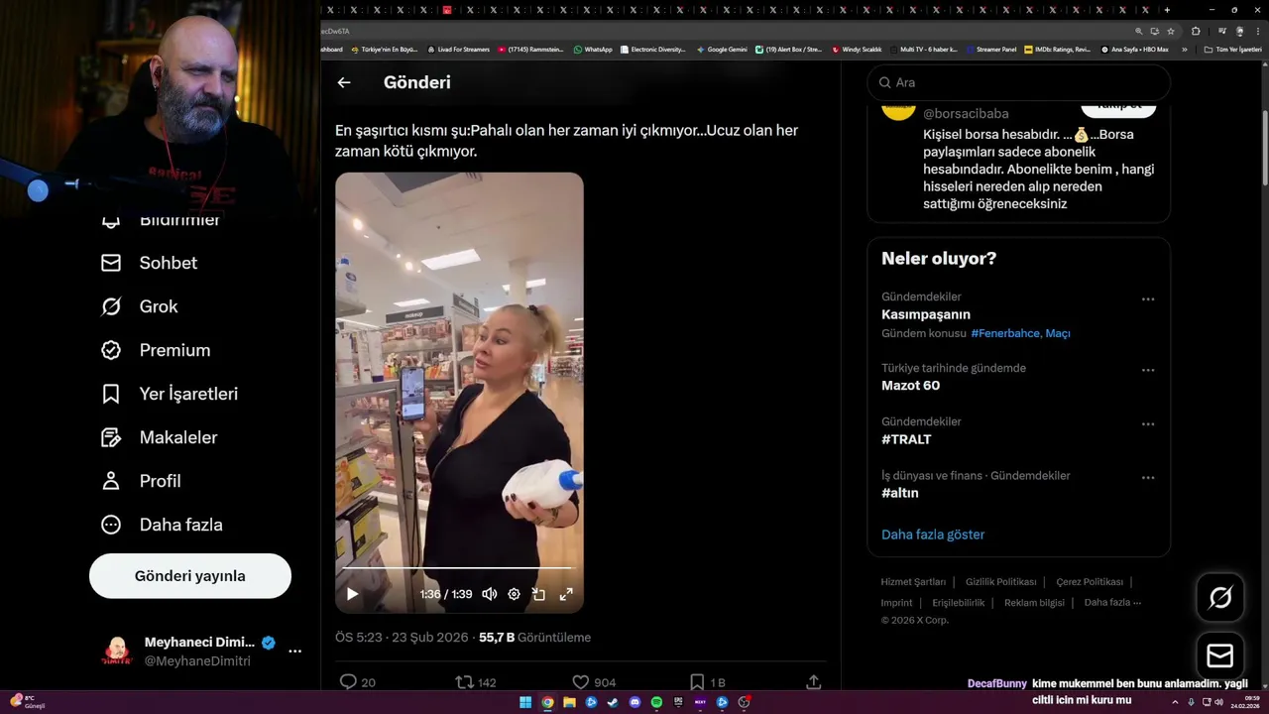Viewport: 1269px width, 714px height.
Task: Open Tüm Yer İşaretleri bookmarks folder
Action: tap(1233, 49)
